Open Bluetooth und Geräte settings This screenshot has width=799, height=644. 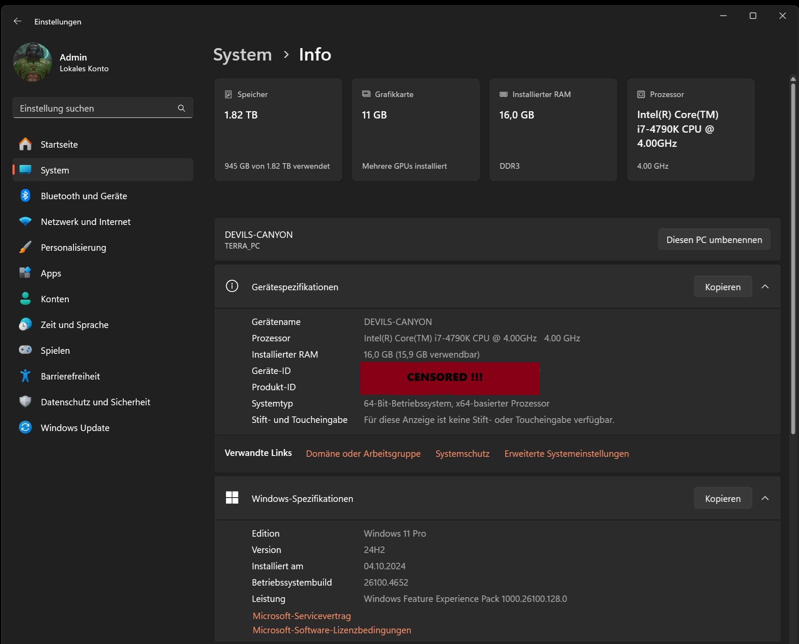tap(103, 196)
